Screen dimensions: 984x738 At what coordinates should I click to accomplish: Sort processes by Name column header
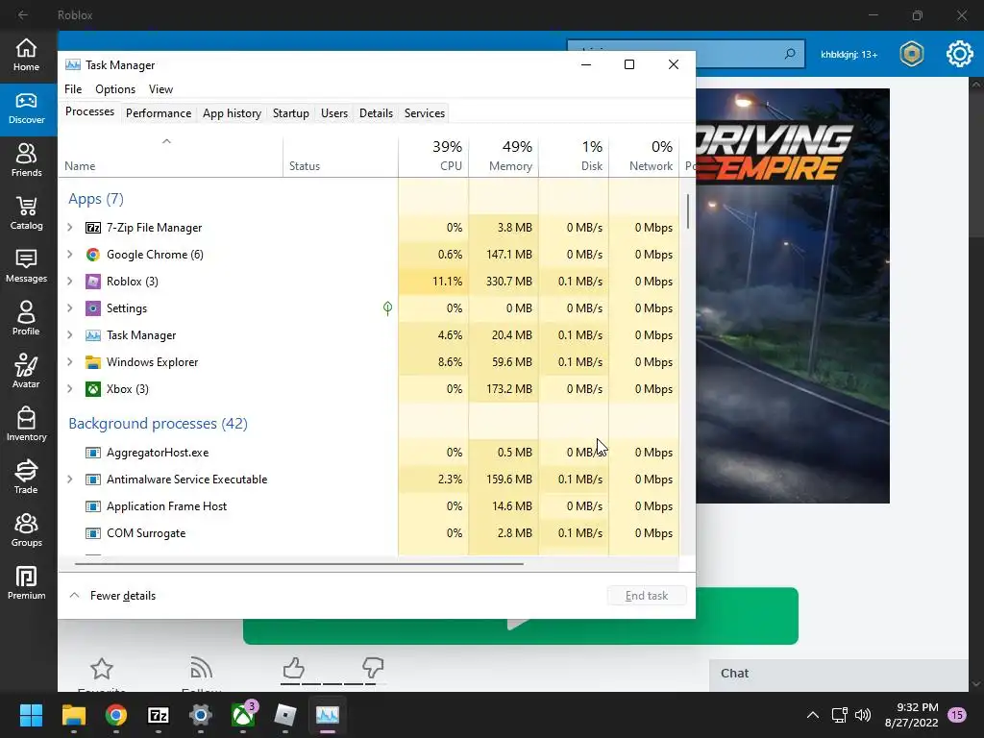click(x=171, y=156)
